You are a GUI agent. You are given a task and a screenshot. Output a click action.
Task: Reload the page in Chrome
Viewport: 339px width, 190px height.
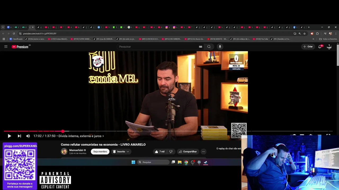(14, 34)
